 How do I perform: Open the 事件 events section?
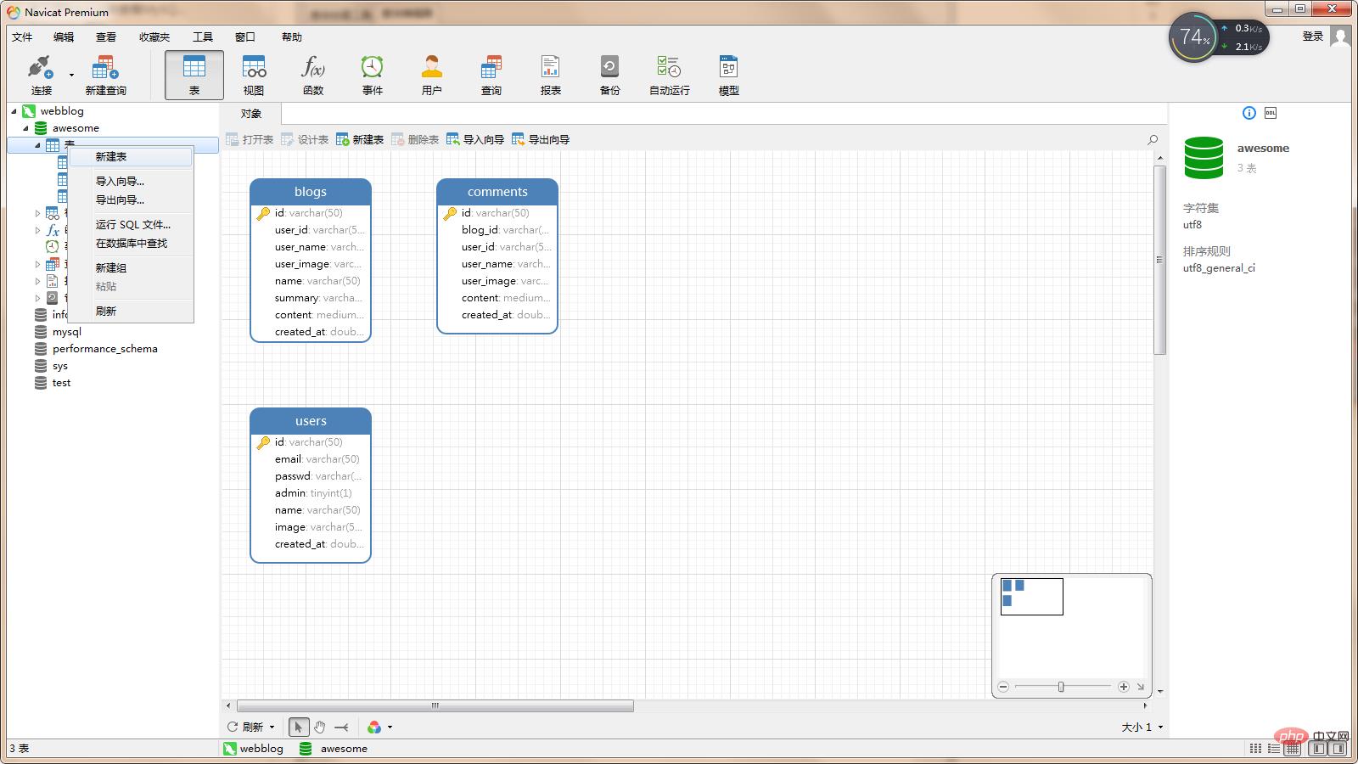(373, 75)
